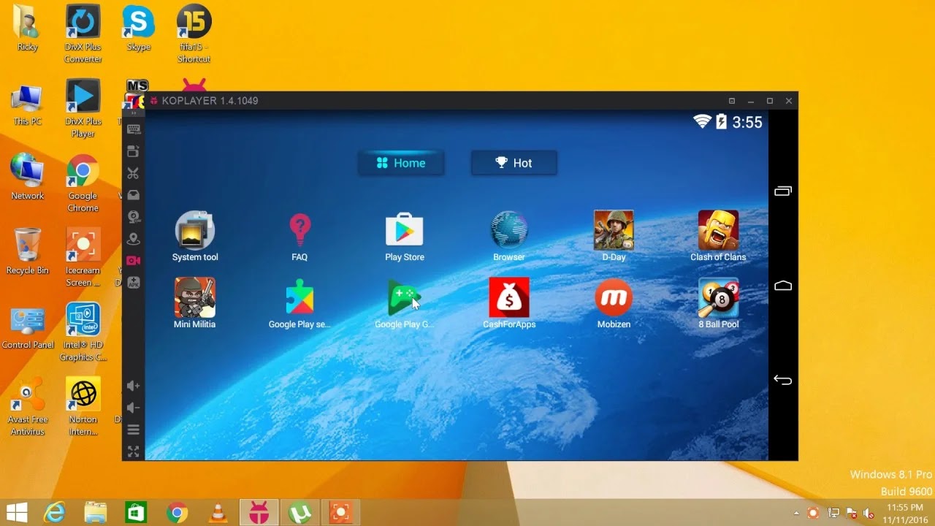The width and height of the screenshot is (935, 526).
Task: Click the volume speaker icon in system tray
Action: pyautogui.click(x=869, y=513)
